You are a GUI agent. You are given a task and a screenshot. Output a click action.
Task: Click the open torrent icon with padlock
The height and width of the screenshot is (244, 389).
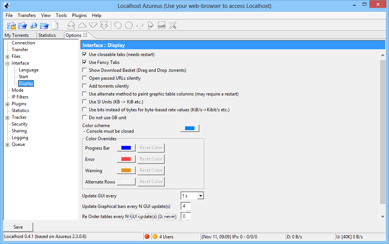pos(11,26)
